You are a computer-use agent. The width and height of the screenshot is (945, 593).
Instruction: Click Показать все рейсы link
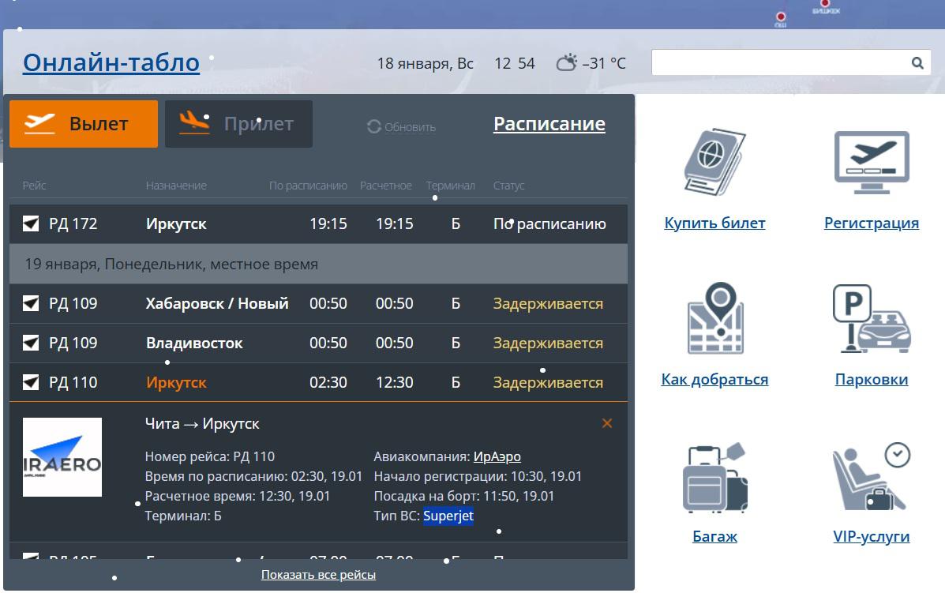(318, 575)
